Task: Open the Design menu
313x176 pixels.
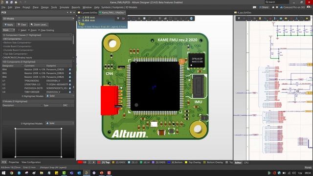Action: pos(45,7)
